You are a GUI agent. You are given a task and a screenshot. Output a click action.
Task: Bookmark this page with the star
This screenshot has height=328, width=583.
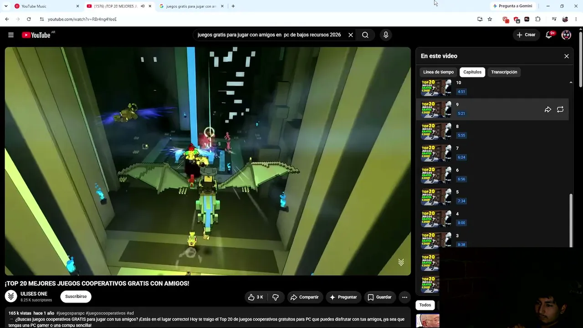tap(490, 19)
